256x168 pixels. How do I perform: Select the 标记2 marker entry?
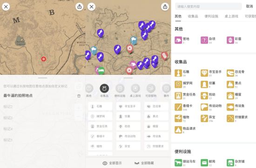(8, 107)
